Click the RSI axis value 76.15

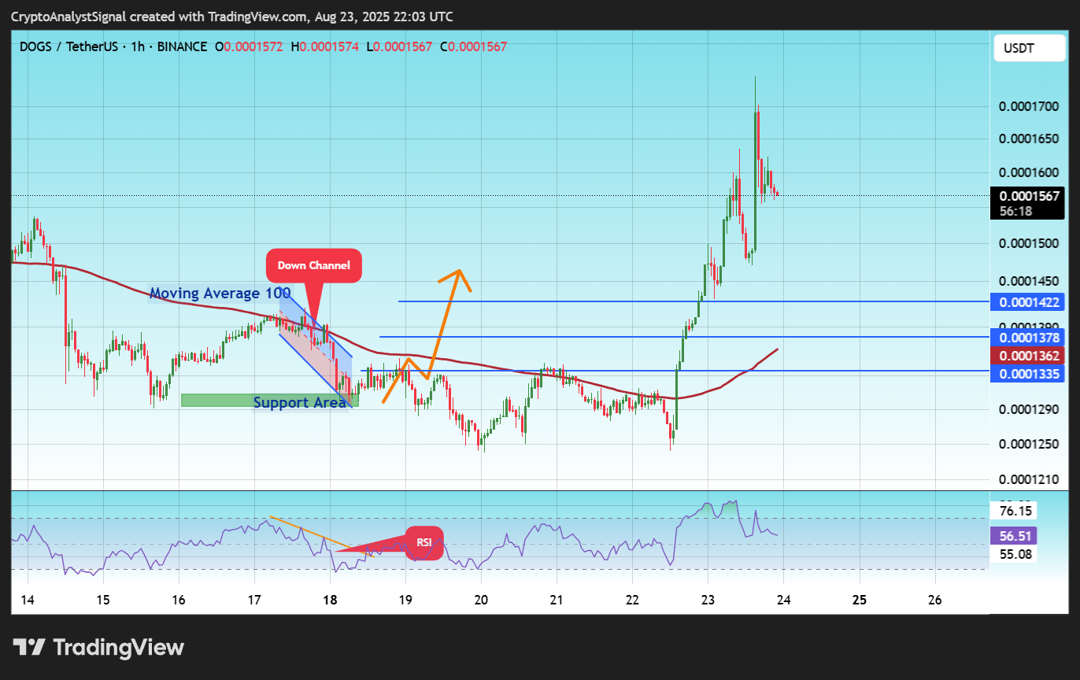(x=1014, y=511)
